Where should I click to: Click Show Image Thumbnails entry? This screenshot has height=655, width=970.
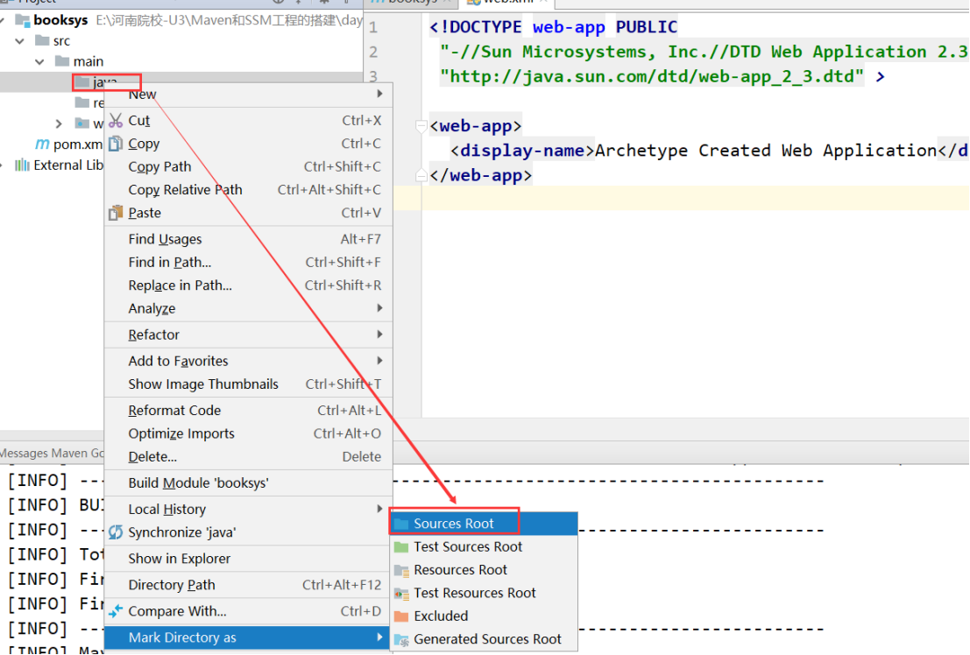tap(248, 384)
